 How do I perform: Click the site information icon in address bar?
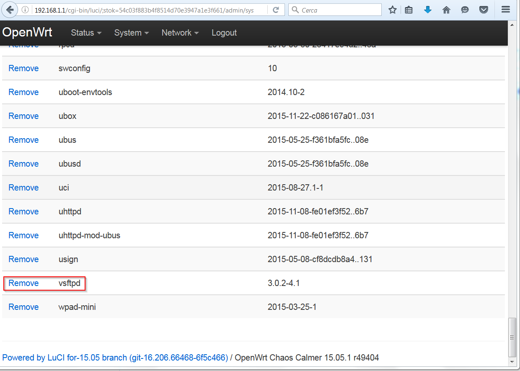(25, 10)
